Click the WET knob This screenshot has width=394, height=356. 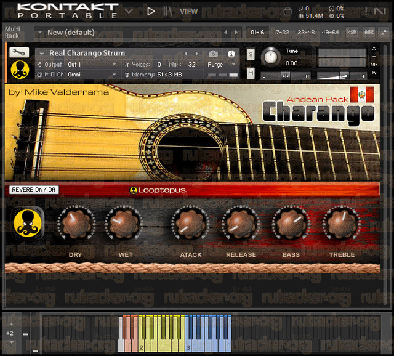[124, 224]
